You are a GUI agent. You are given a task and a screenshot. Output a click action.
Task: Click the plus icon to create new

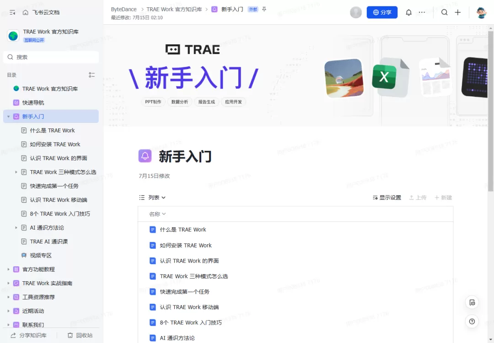pos(458,12)
